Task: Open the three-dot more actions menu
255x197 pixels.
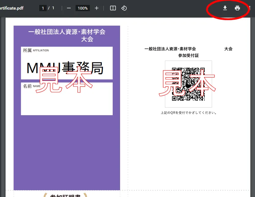Action: (249, 8)
